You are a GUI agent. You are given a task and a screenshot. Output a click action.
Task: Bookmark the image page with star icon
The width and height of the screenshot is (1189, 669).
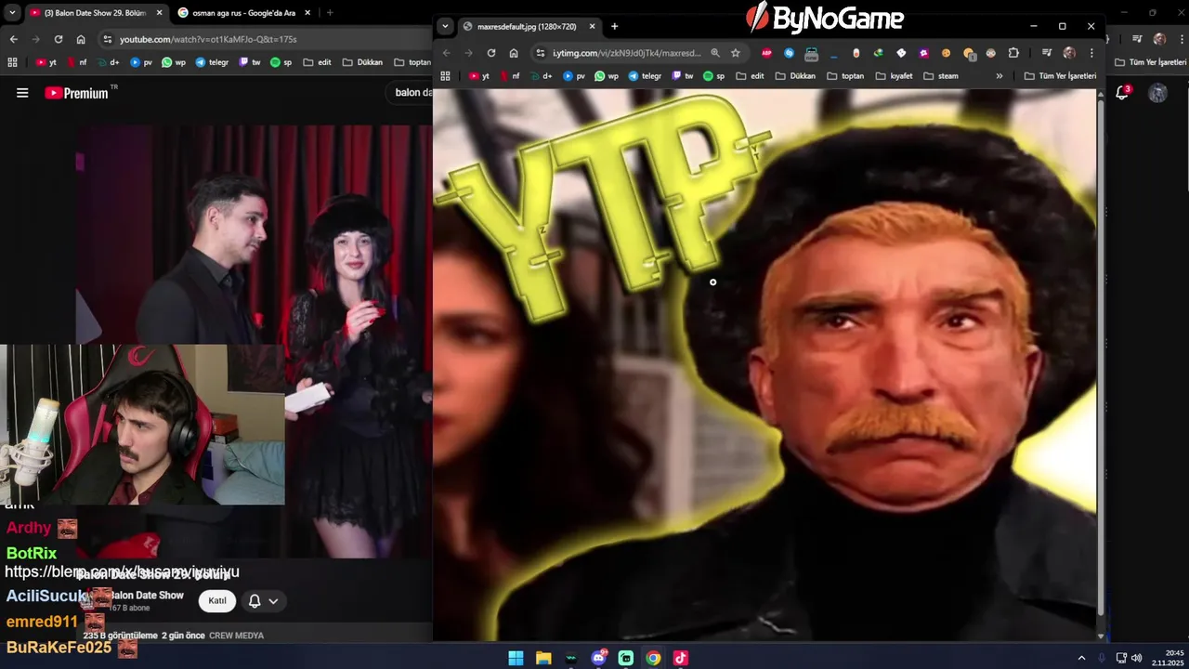coord(736,53)
